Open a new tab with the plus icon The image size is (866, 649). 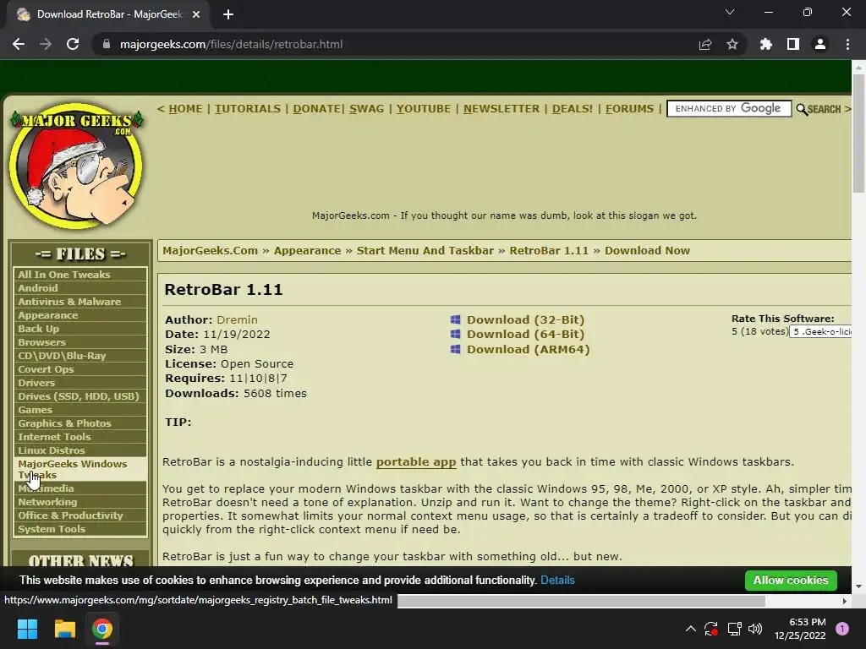[x=228, y=14]
